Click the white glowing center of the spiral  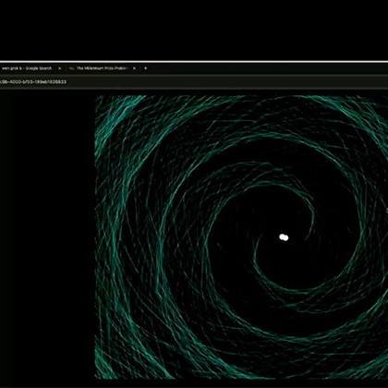pyautogui.click(x=284, y=237)
